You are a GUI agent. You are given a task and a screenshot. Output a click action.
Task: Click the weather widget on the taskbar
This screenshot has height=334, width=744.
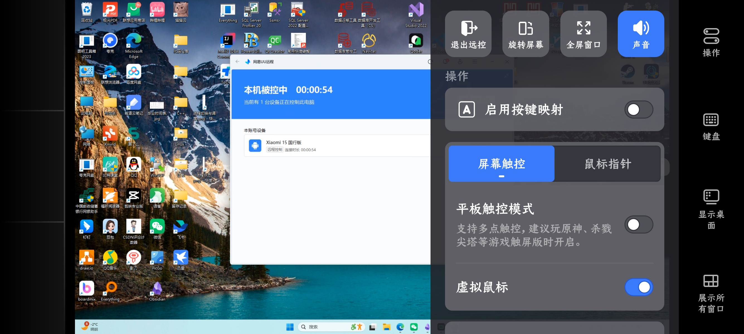click(90, 326)
